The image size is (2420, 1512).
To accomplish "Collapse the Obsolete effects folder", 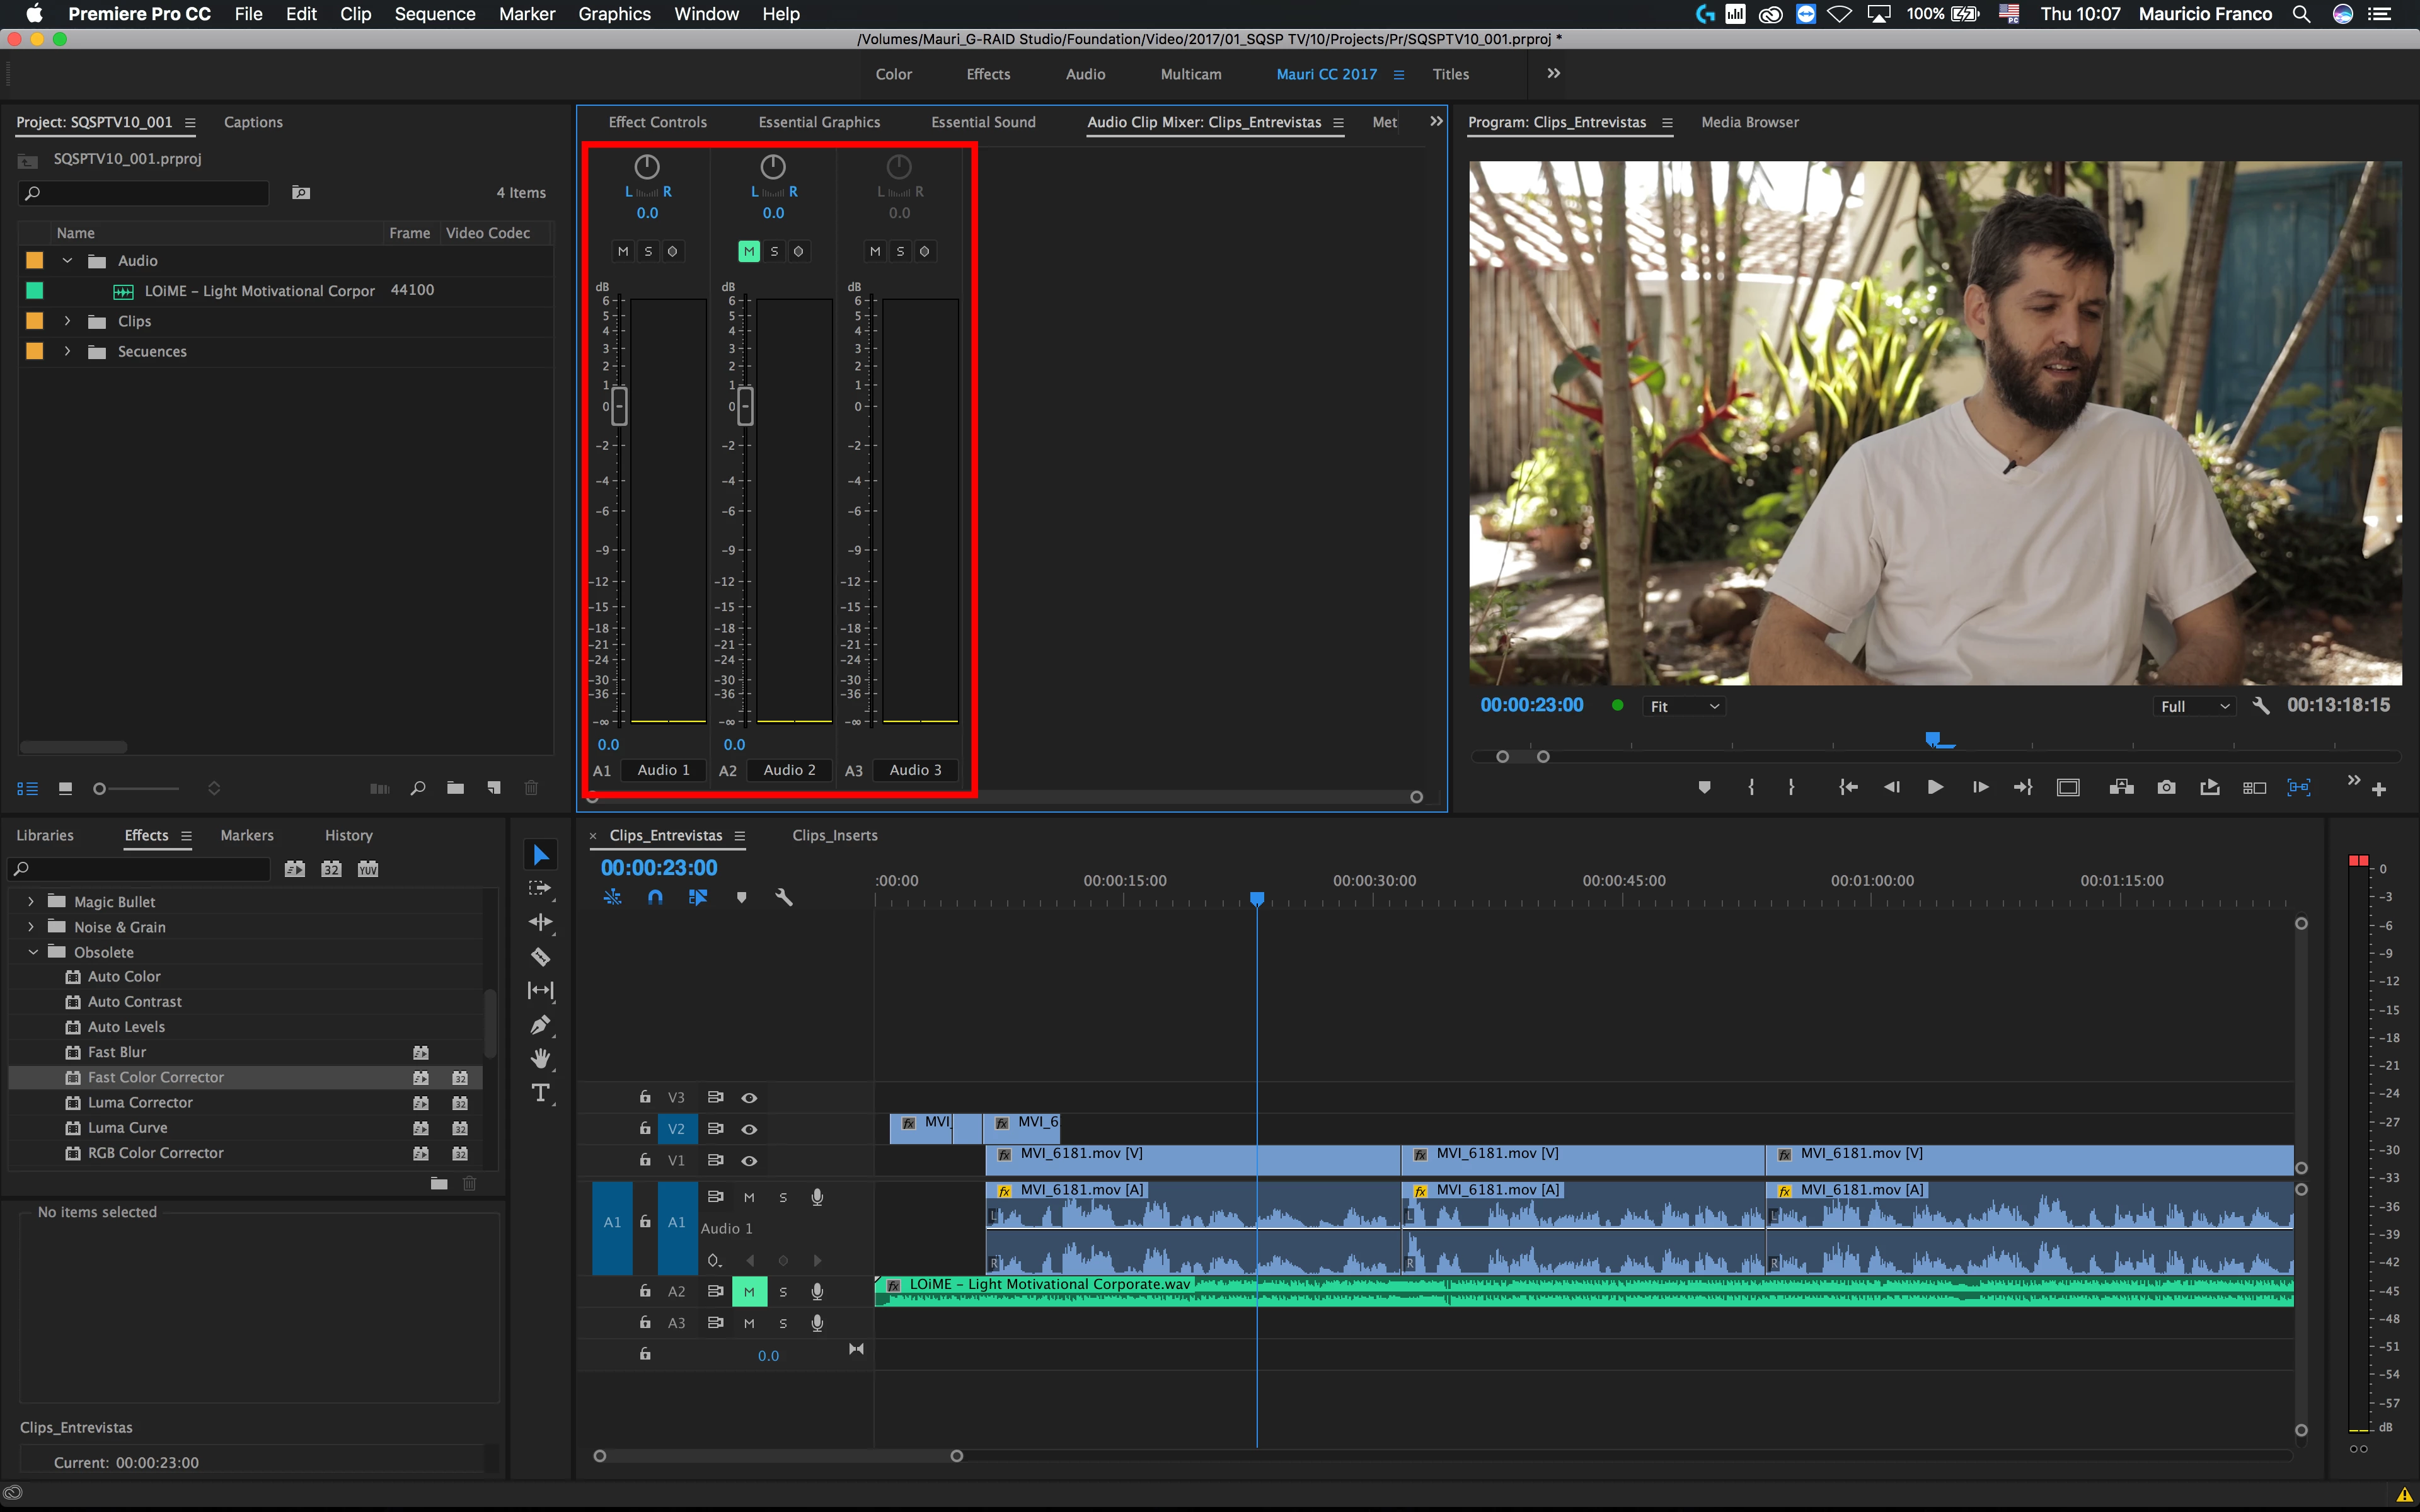I will 33,952.
